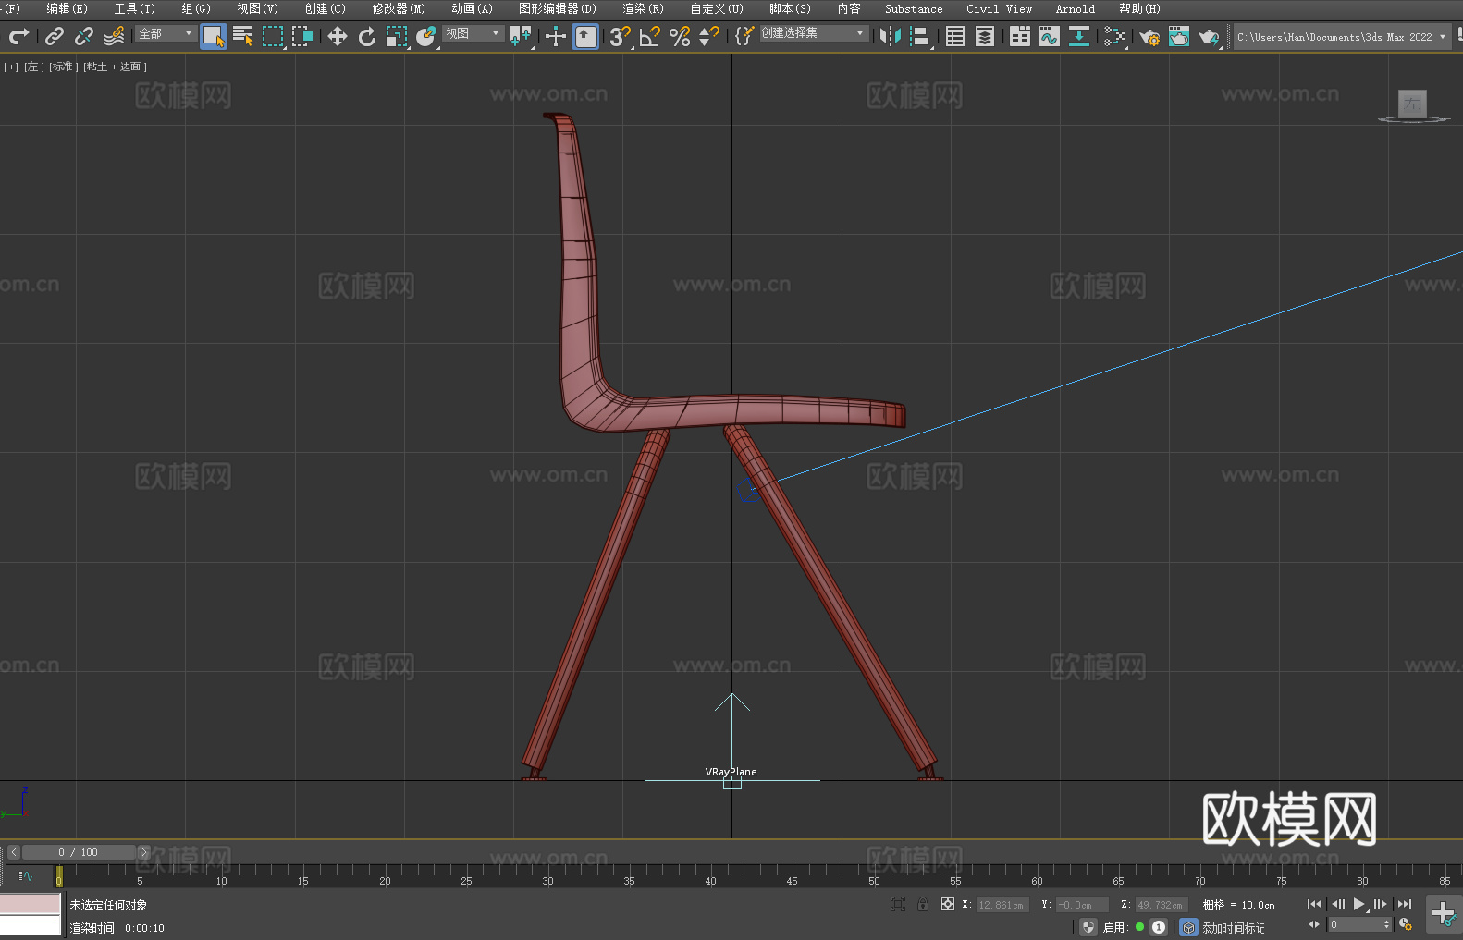Open Mini Curve Editor icon
Viewport: 1463px width, 940px height.
25,875
